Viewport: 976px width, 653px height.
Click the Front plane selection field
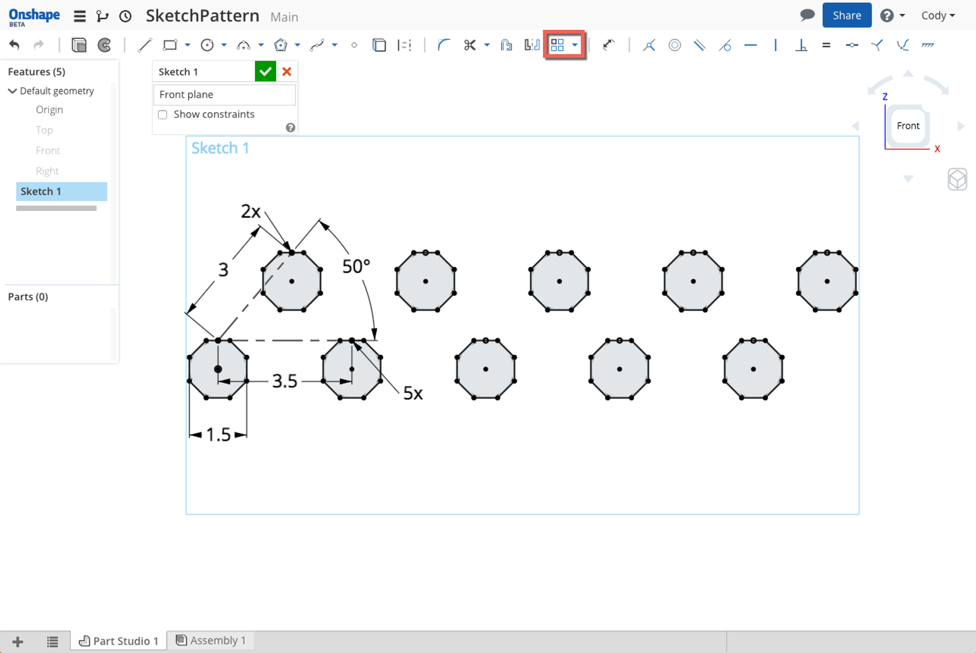pos(224,95)
